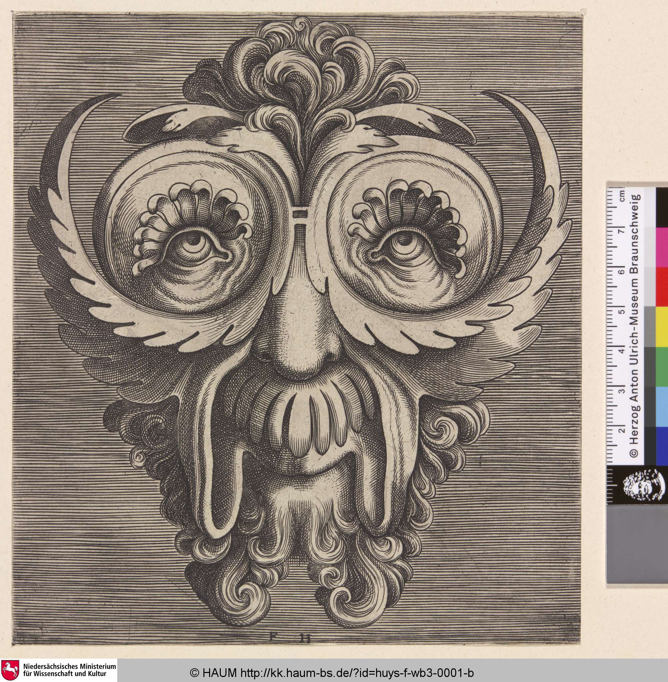
Task: Click 'für Wissenschaft und Kultur' text
Action: click(x=65, y=674)
